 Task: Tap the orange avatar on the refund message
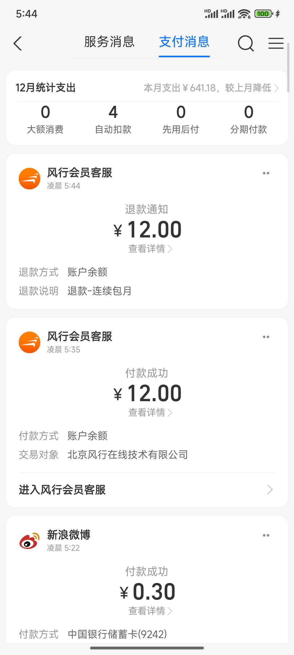click(x=29, y=178)
